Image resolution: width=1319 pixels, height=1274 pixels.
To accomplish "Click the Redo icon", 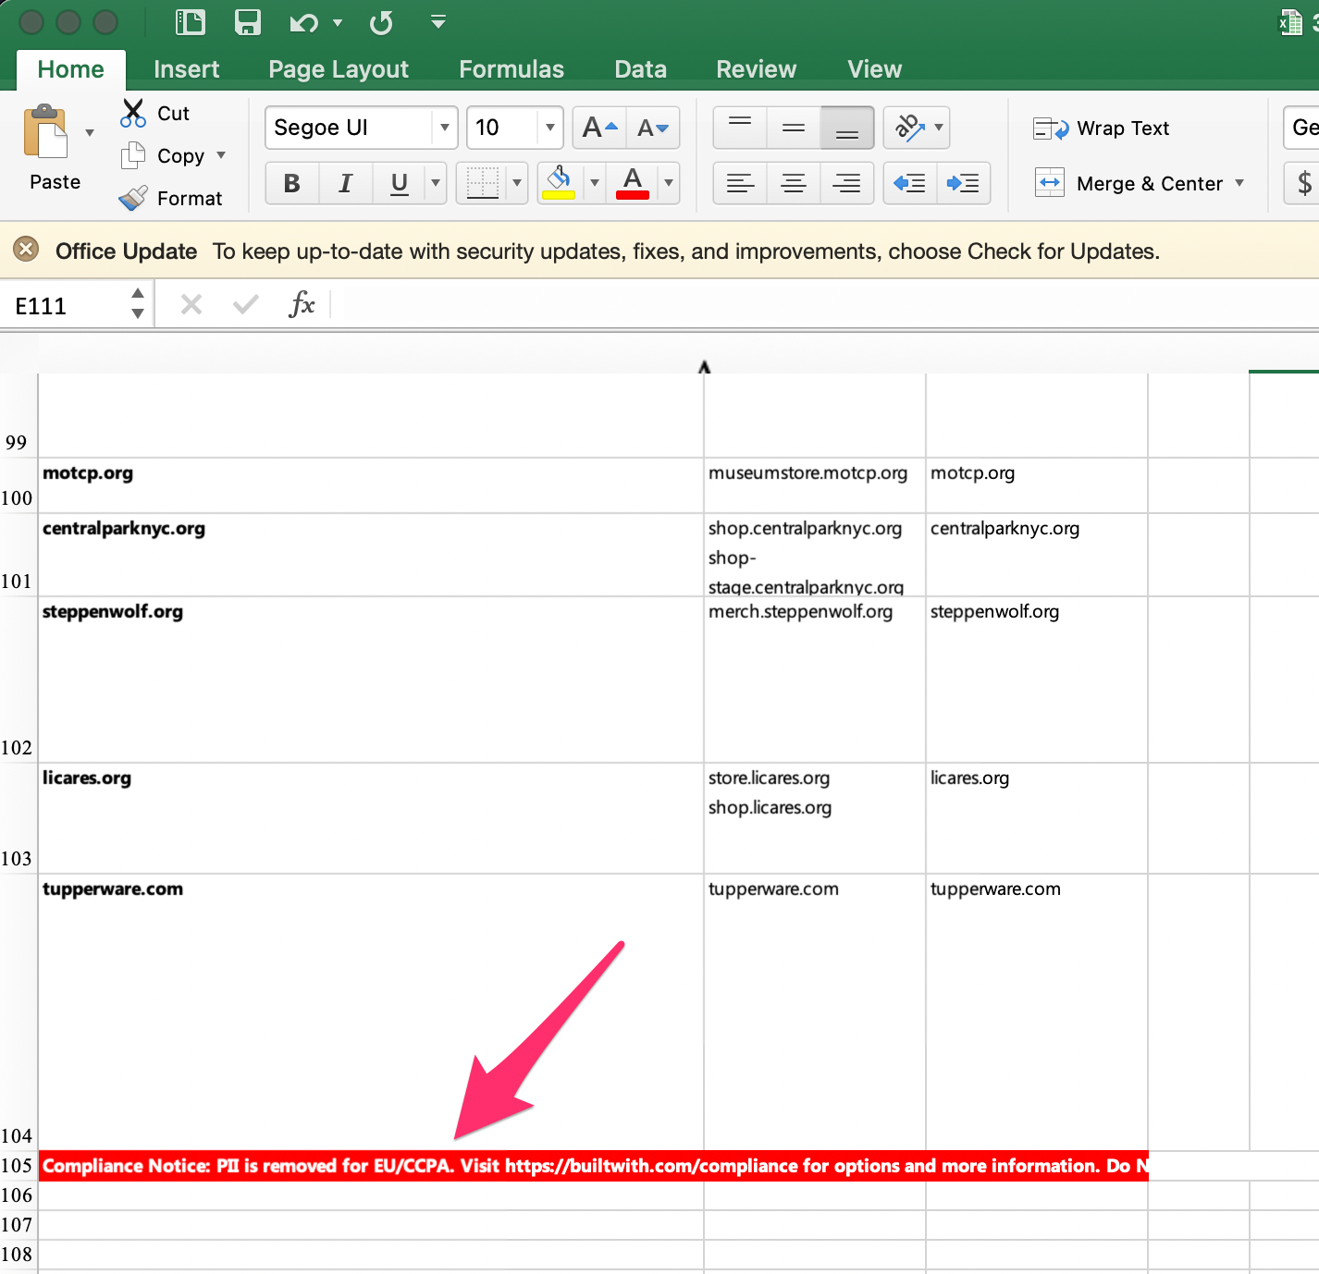I will (381, 22).
